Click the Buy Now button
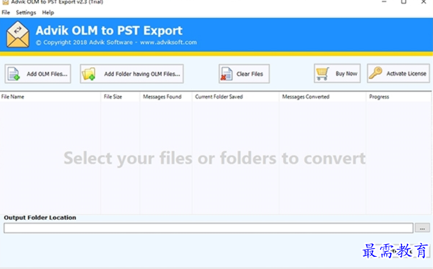This screenshot has height=269, width=433. click(x=337, y=74)
